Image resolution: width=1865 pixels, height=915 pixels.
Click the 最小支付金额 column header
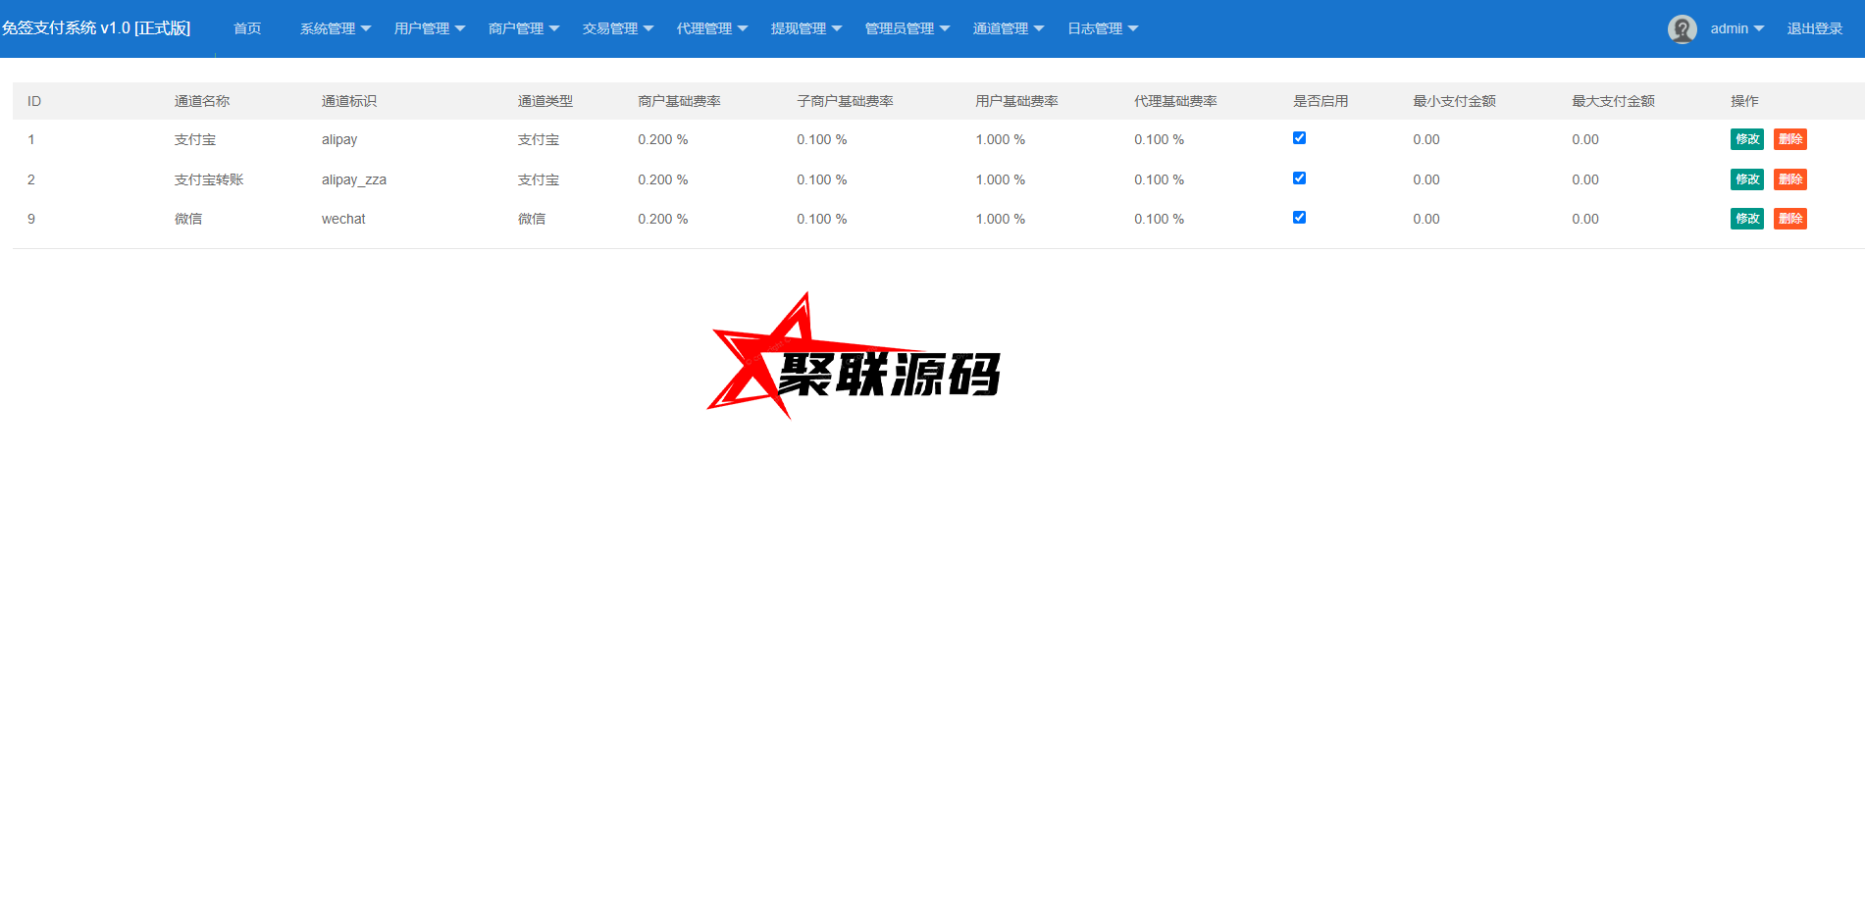click(1454, 101)
